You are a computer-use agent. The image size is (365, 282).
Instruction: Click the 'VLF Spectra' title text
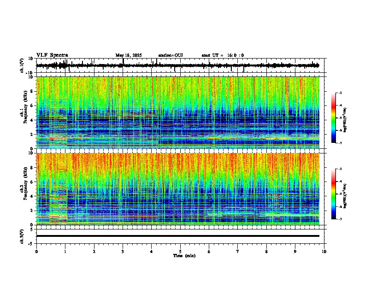[52, 55]
